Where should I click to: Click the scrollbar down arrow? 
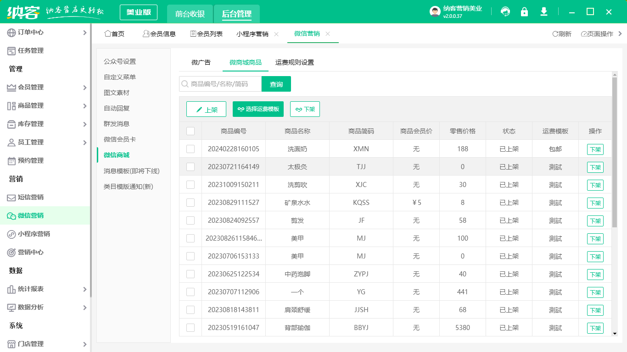pos(615,333)
